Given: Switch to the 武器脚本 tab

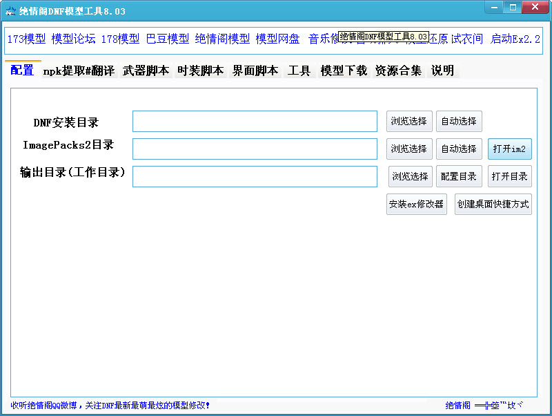Looking at the screenshot, I should coord(146,70).
